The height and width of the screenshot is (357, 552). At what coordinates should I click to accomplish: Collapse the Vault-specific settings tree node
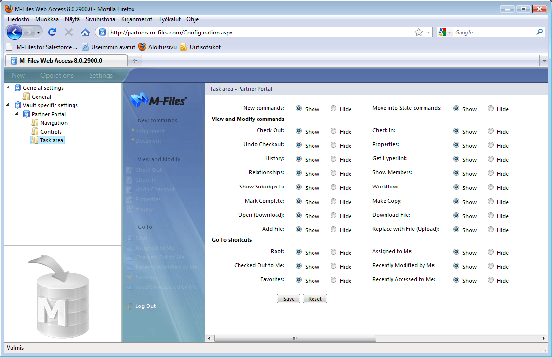tap(8, 105)
